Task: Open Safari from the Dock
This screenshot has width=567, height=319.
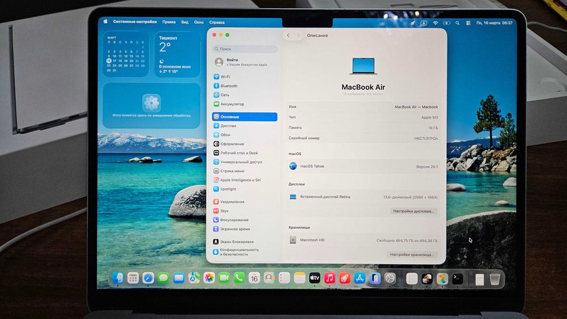Action: click(x=148, y=278)
